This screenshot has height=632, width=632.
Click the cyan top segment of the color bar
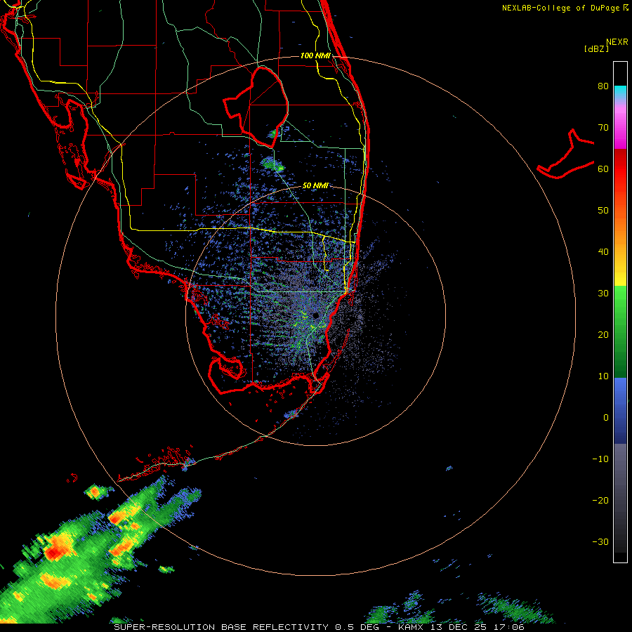620,92
